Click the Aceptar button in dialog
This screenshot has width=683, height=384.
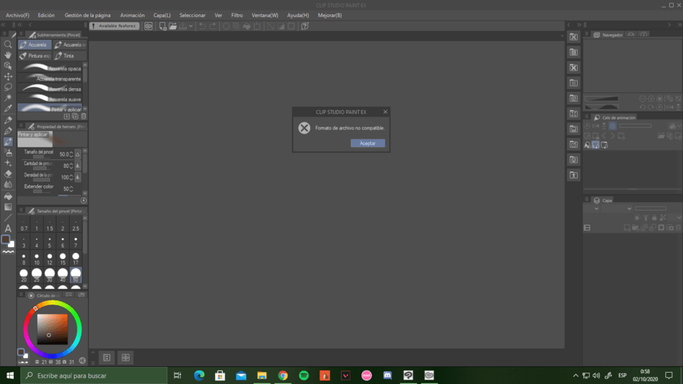367,143
